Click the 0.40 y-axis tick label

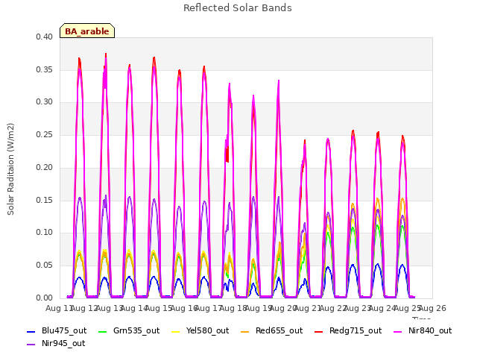point(45,37)
